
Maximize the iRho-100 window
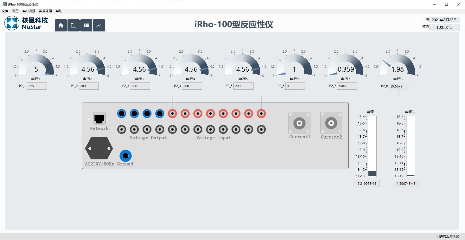tap(447, 4)
